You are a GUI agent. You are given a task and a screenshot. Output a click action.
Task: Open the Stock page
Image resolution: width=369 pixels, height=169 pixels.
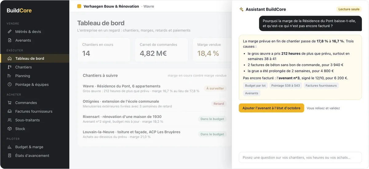(35, 129)
